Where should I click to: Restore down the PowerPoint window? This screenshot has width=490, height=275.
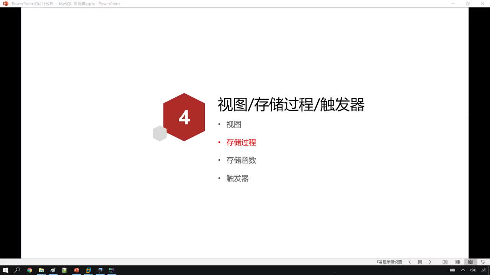coord(467,3)
